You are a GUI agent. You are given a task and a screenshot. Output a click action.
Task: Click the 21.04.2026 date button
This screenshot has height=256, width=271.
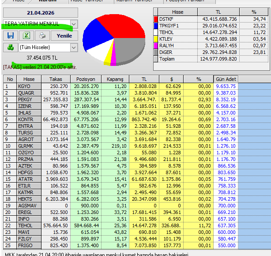pos(41,13)
